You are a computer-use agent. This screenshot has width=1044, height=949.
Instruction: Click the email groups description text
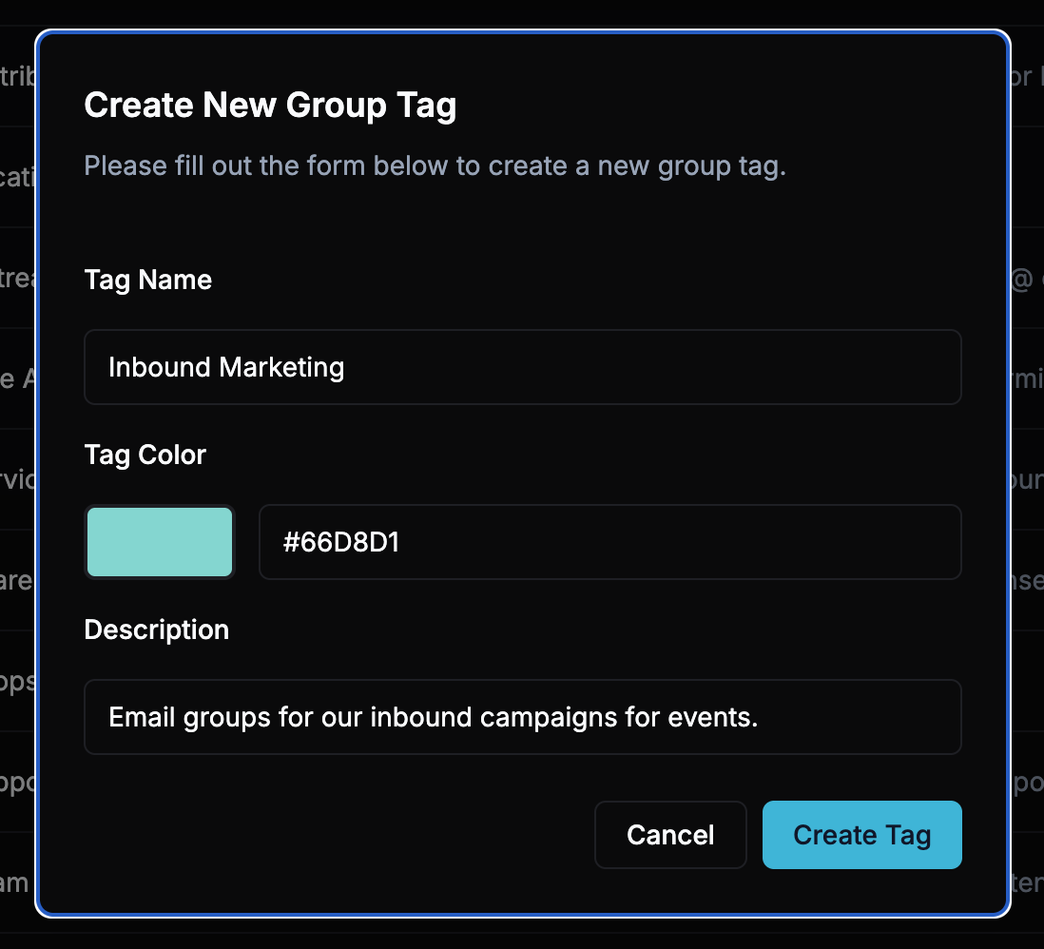point(431,717)
